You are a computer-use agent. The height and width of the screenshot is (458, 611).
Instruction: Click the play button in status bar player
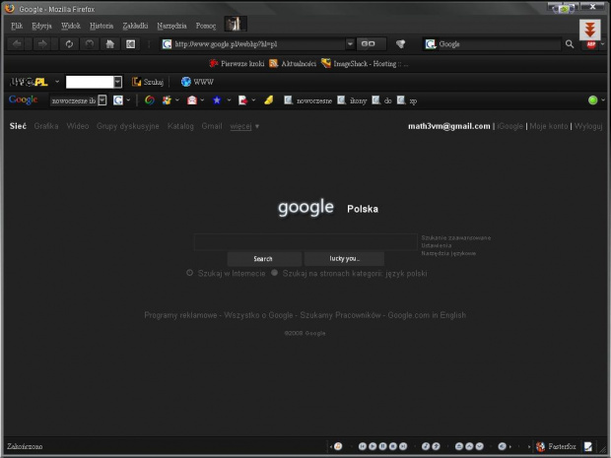pyautogui.click(x=373, y=446)
